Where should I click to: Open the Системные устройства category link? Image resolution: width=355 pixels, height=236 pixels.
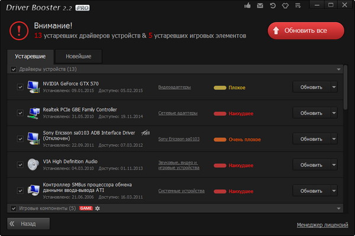182,191
